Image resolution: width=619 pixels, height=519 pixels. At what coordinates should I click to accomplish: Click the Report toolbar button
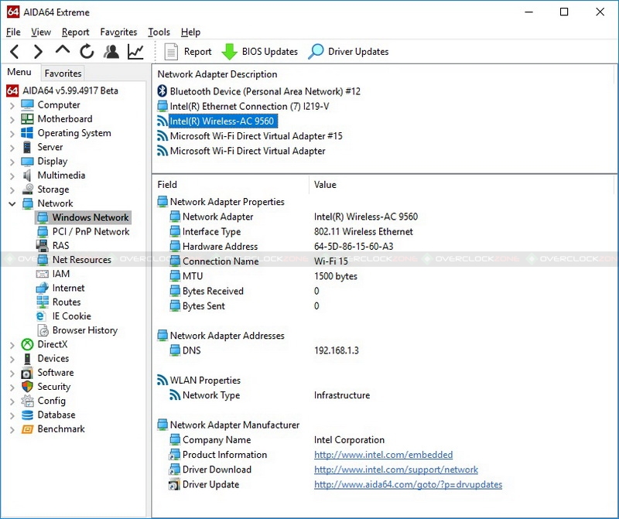coord(188,52)
